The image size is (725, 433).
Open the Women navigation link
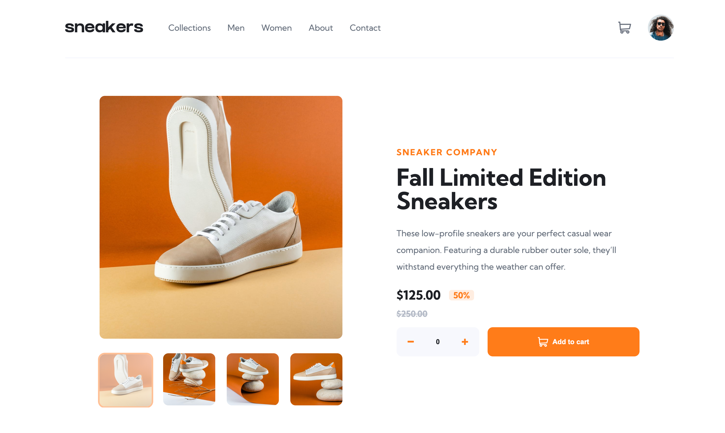(x=277, y=28)
